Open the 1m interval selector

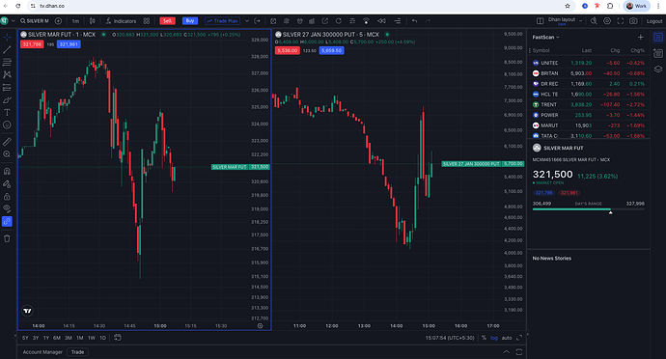point(75,21)
